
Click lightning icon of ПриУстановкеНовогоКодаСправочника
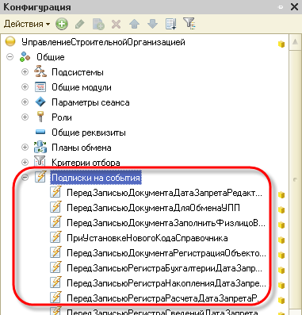[55, 237]
